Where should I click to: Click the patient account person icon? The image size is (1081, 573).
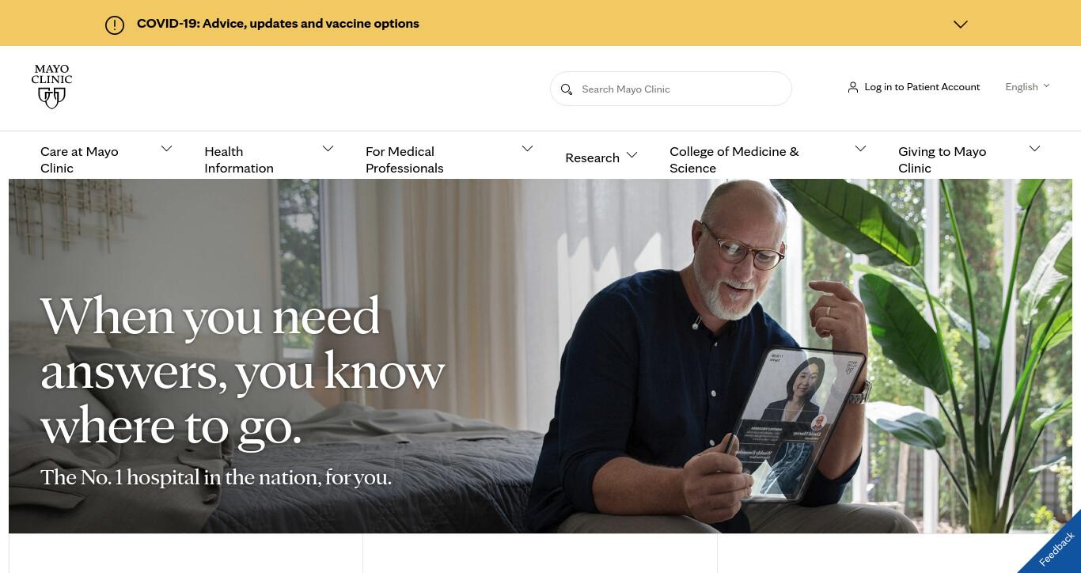point(852,87)
